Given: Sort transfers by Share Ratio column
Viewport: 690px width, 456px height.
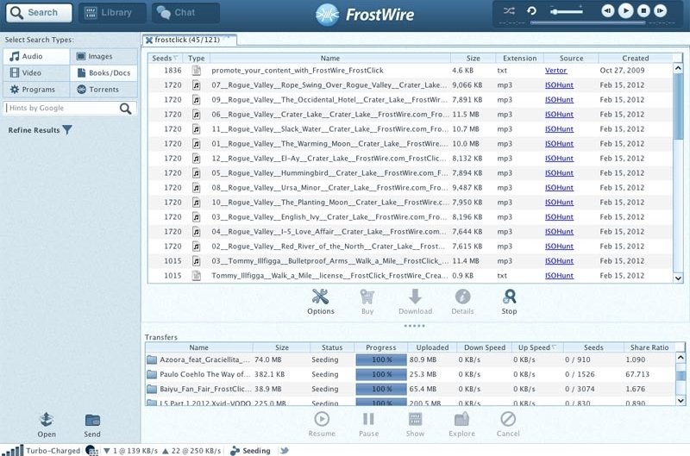Looking at the screenshot, I should coord(649,347).
